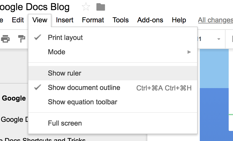Choose Full screen from View menu
This screenshot has width=233, height=141.
coord(65,123)
